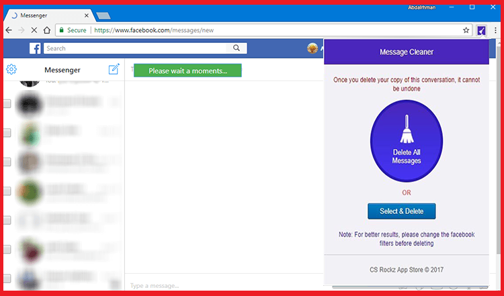This screenshot has width=504, height=296.
Task: Click the Abdalrhman Chrome profile name
Action: tap(422, 7)
